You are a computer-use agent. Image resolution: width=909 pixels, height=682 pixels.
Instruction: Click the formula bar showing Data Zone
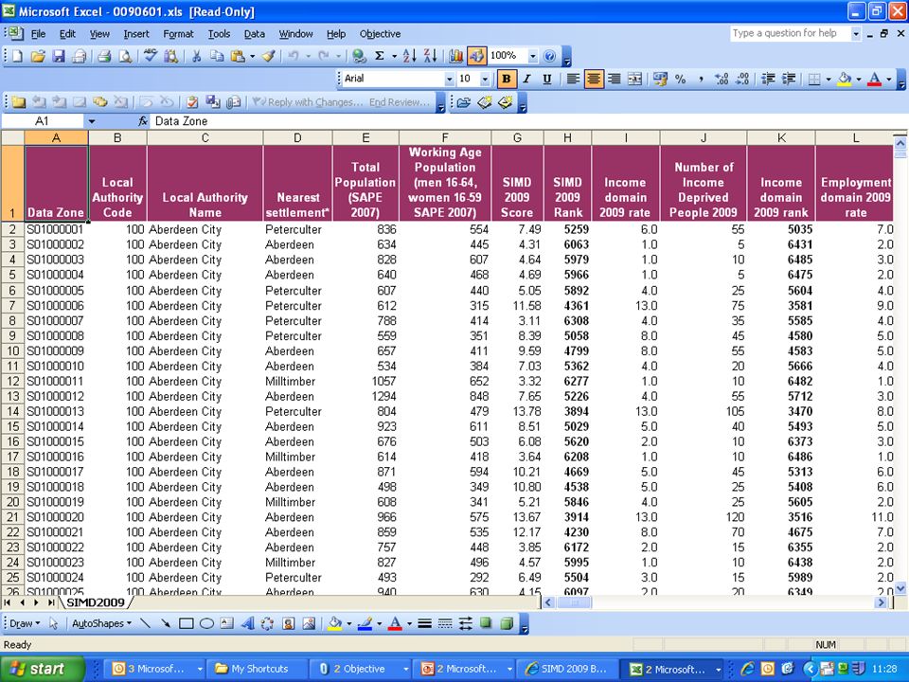pyautogui.click(x=527, y=121)
